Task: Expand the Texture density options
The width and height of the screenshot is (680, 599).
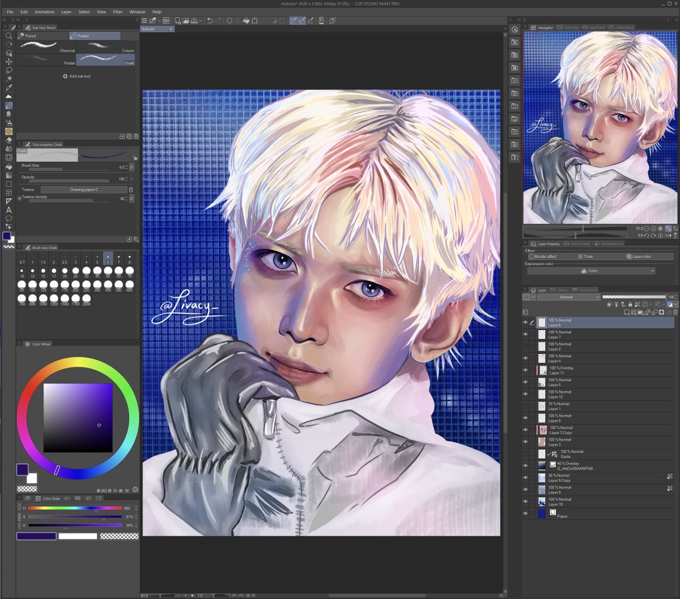Action: [19, 198]
